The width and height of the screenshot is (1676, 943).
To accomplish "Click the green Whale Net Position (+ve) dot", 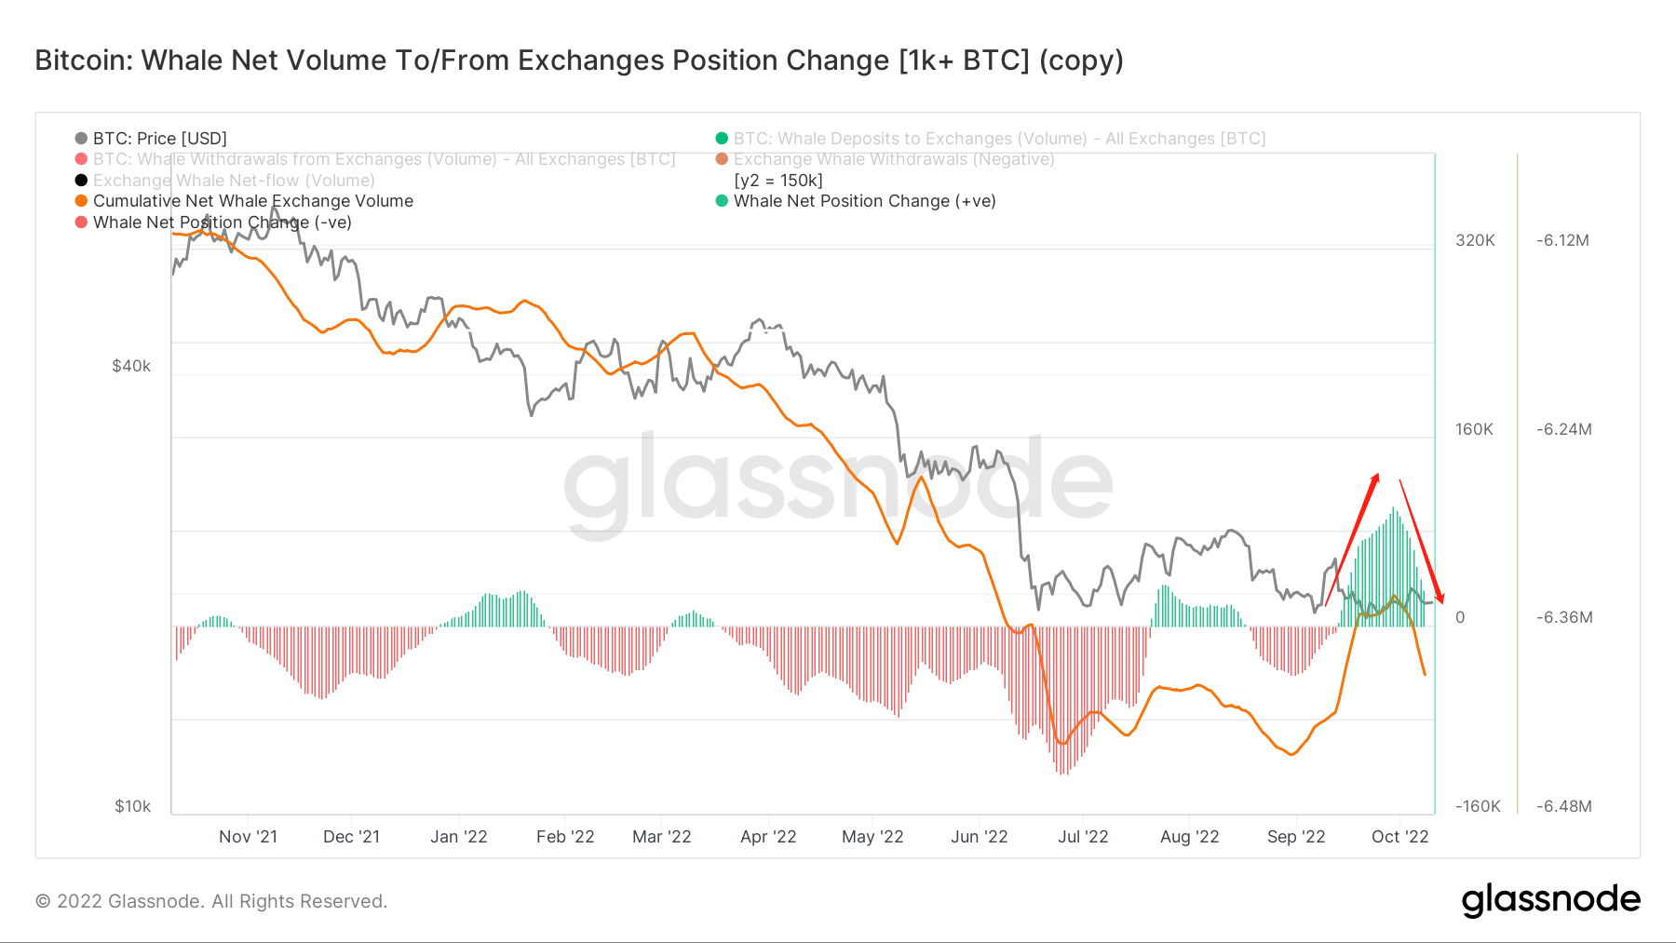I will [722, 201].
